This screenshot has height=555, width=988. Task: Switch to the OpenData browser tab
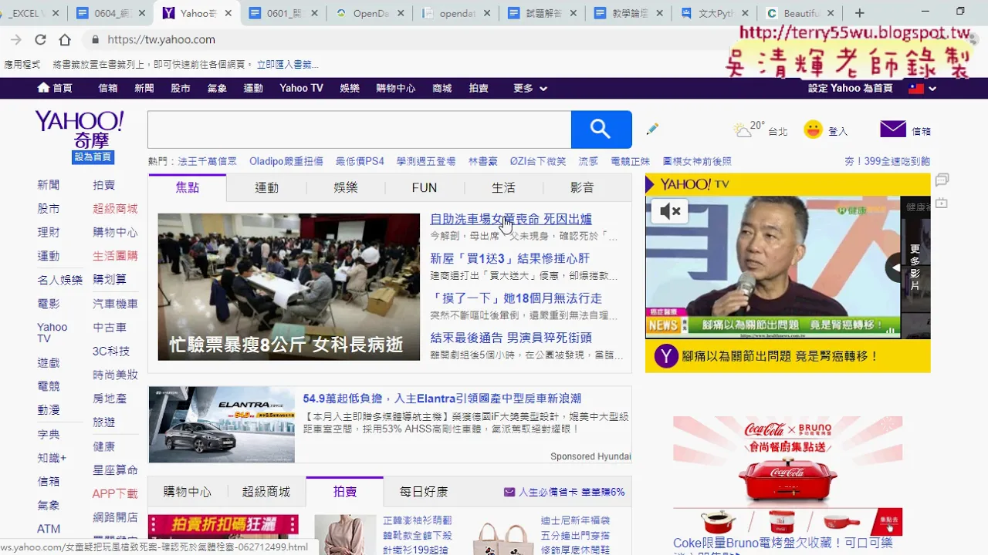371,13
